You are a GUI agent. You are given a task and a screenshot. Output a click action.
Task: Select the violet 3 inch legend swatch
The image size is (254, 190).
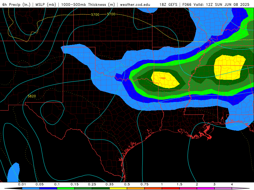point(223,188)
